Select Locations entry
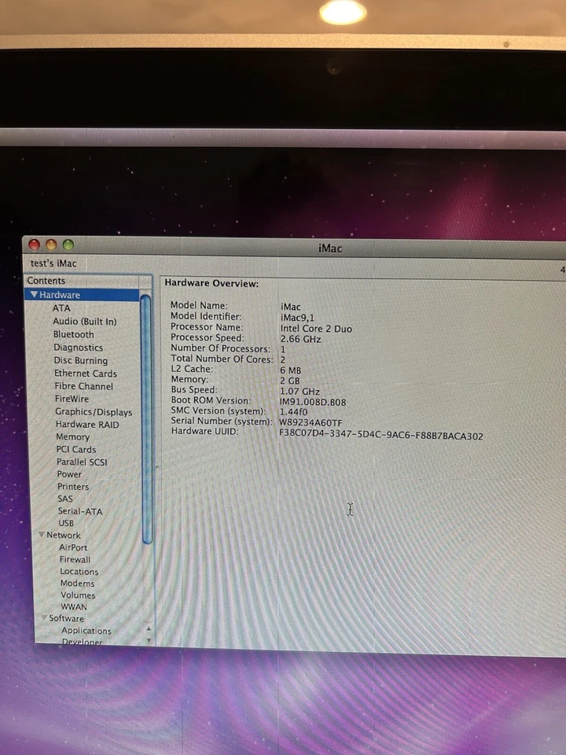This screenshot has width=566, height=755. point(79,572)
